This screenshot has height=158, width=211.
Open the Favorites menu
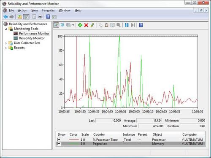tap(49, 11)
